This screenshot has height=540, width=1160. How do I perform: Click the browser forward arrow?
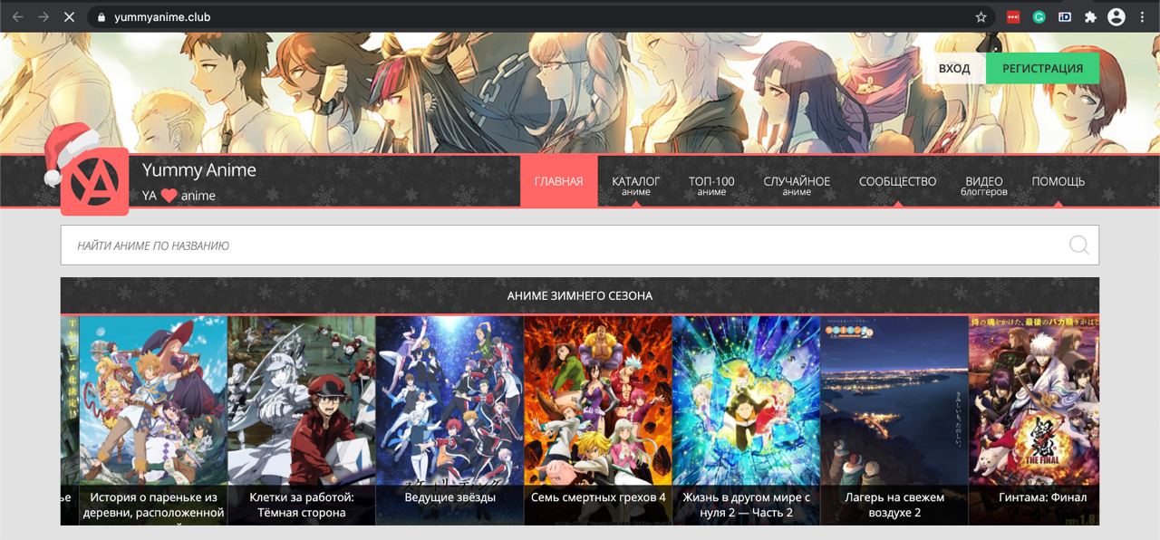tap(43, 16)
